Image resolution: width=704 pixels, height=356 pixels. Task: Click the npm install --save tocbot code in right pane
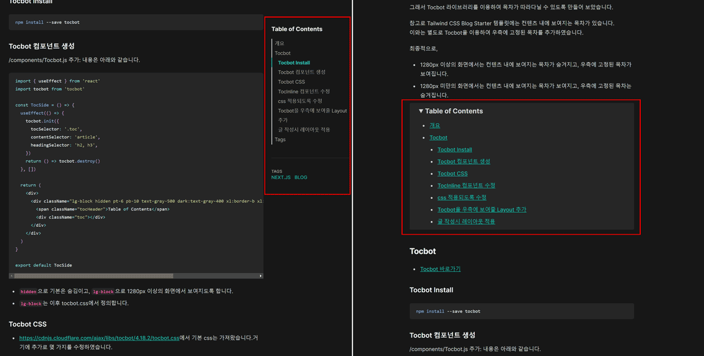pyautogui.click(x=448, y=311)
